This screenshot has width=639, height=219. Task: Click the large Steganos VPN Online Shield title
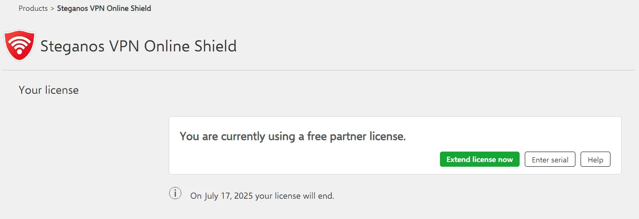point(138,46)
